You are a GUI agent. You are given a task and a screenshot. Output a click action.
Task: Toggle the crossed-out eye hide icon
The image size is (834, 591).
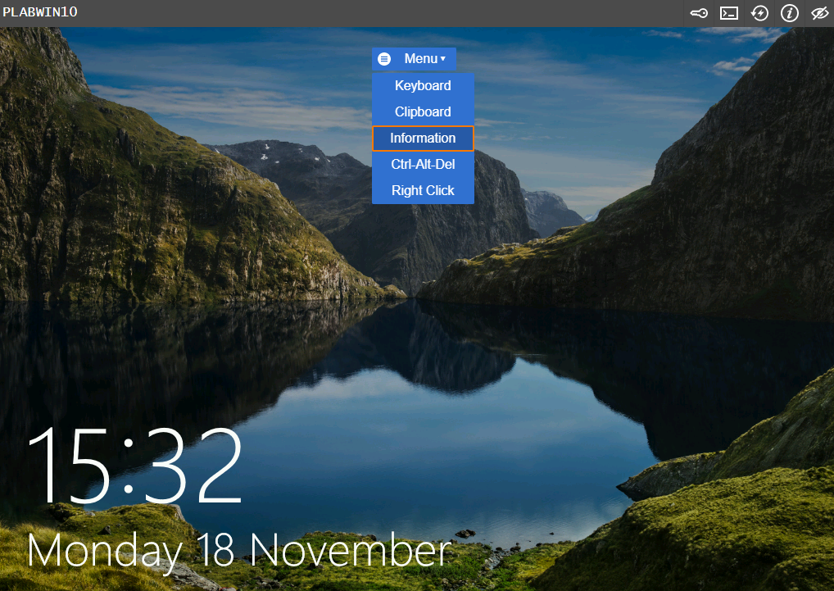click(x=819, y=13)
